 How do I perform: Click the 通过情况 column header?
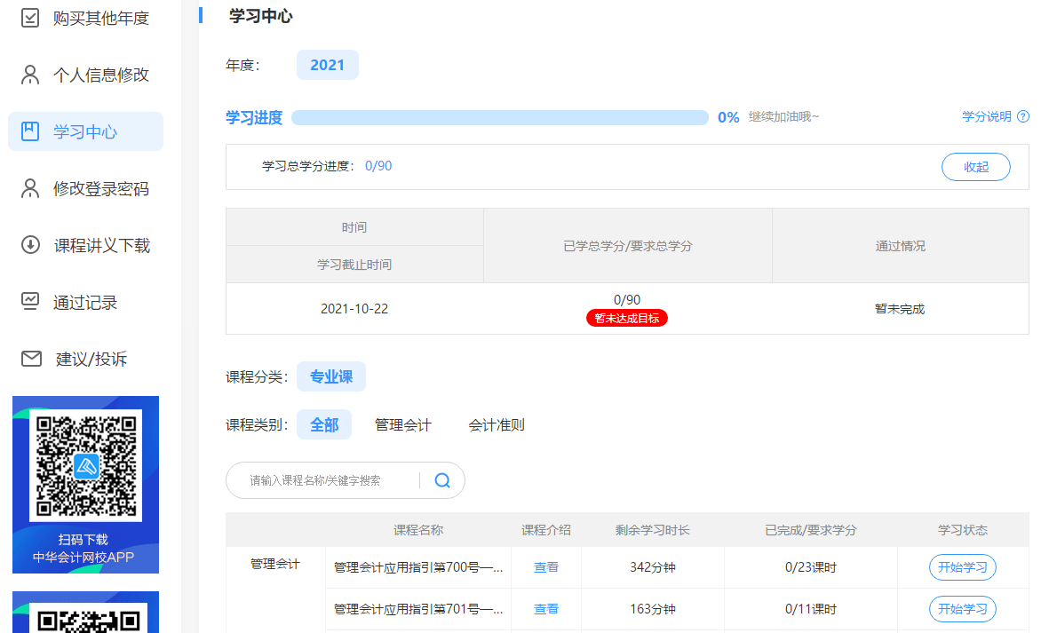[x=901, y=246]
